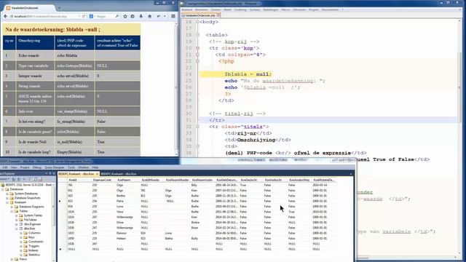Open the Bewerken menu in Notepad++
The image size is (466, 262).
[202, 9]
